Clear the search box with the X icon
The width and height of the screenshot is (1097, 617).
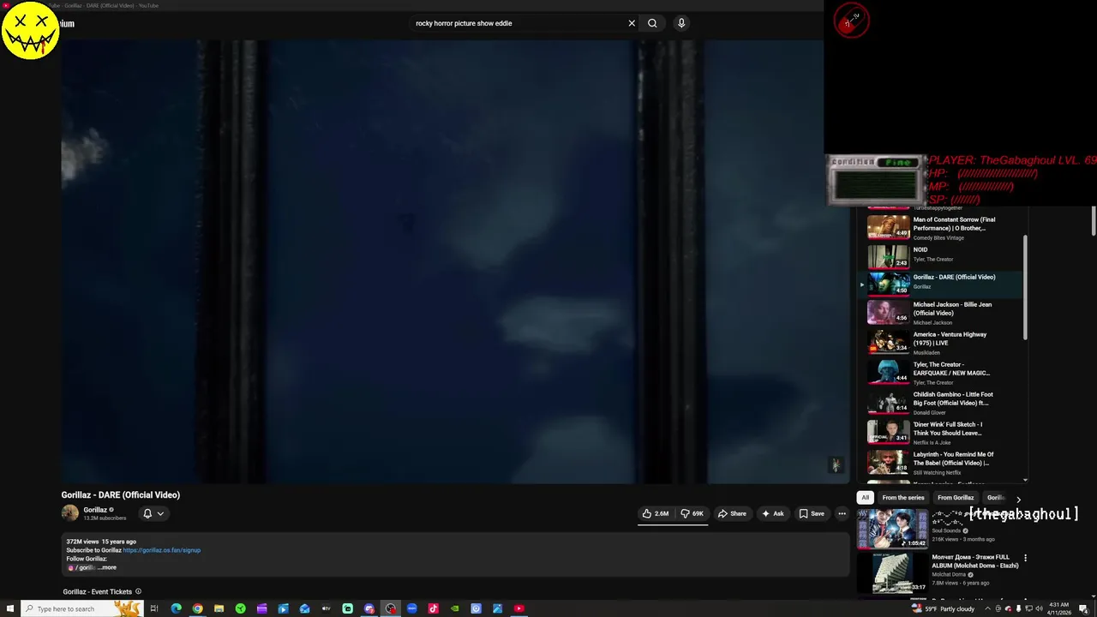tap(632, 23)
